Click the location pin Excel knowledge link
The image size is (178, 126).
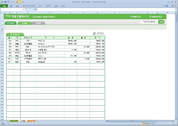[136, 17]
